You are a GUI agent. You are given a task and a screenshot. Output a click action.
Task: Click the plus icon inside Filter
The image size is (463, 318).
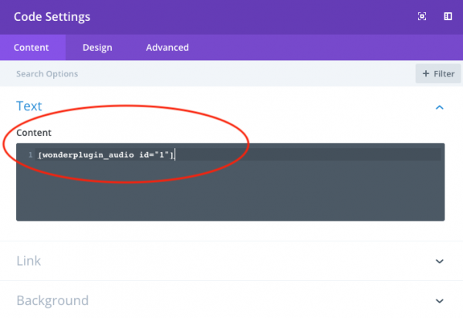point(426,74)
